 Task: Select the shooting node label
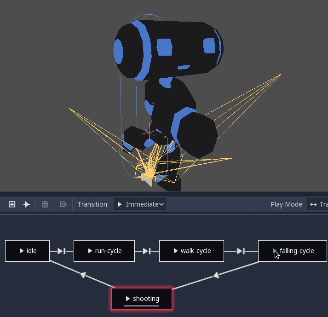[146, 299]
